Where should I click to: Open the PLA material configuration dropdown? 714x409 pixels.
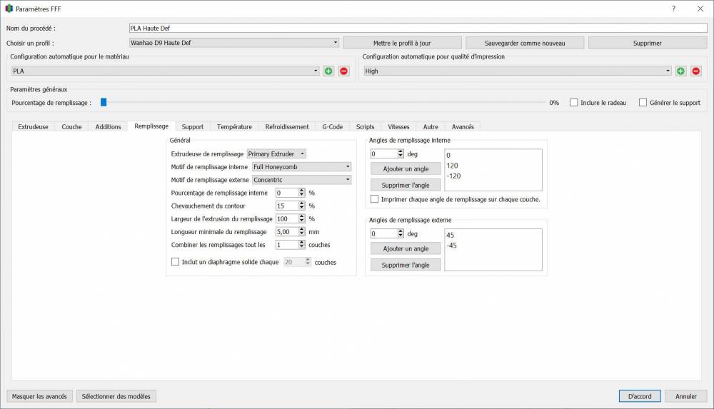coord(165,71)
